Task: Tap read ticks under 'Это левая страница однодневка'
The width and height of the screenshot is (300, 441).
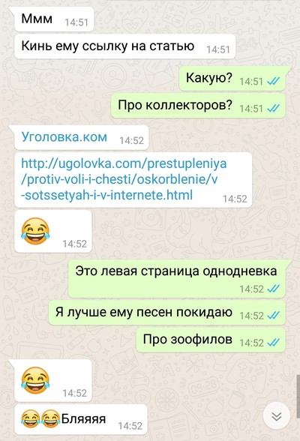Action: pyautogui.click(x=273, y=289)
